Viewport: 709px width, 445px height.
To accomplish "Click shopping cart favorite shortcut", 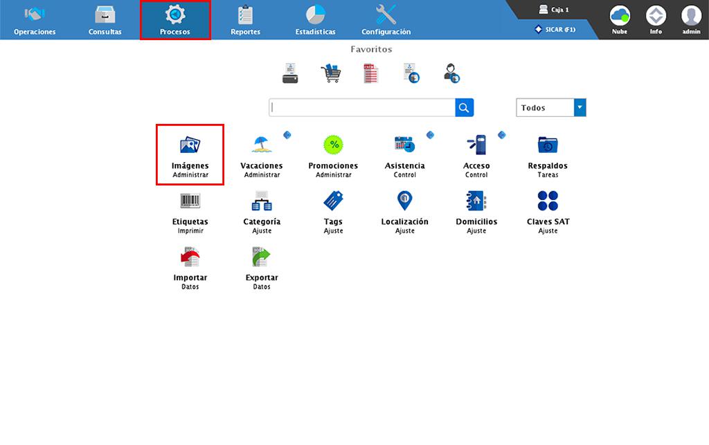I will coord(330,73).
